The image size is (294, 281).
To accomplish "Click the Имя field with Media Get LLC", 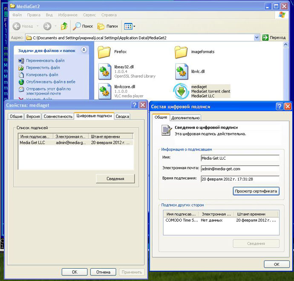I will click(x=240, y=158).
